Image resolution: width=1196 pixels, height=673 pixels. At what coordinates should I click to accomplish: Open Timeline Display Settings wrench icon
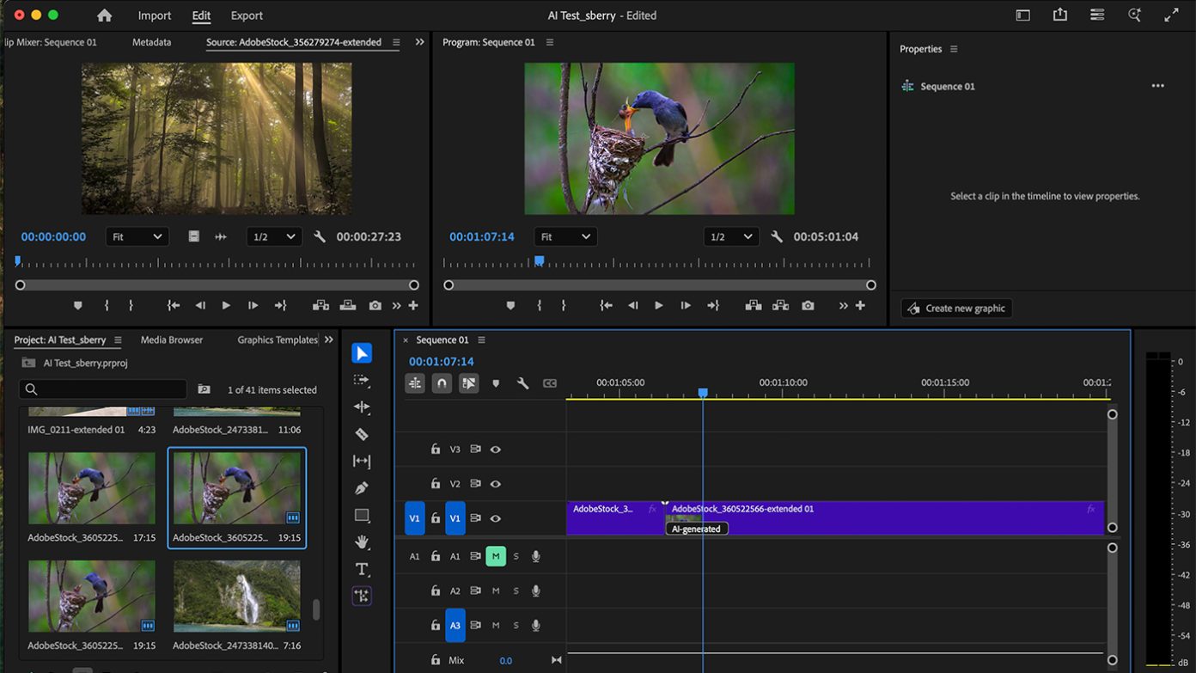click(523, 383)
